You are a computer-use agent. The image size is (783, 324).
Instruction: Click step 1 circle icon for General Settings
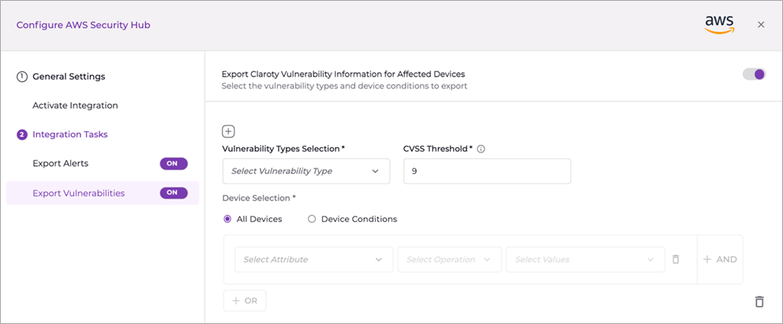(21, 77)
